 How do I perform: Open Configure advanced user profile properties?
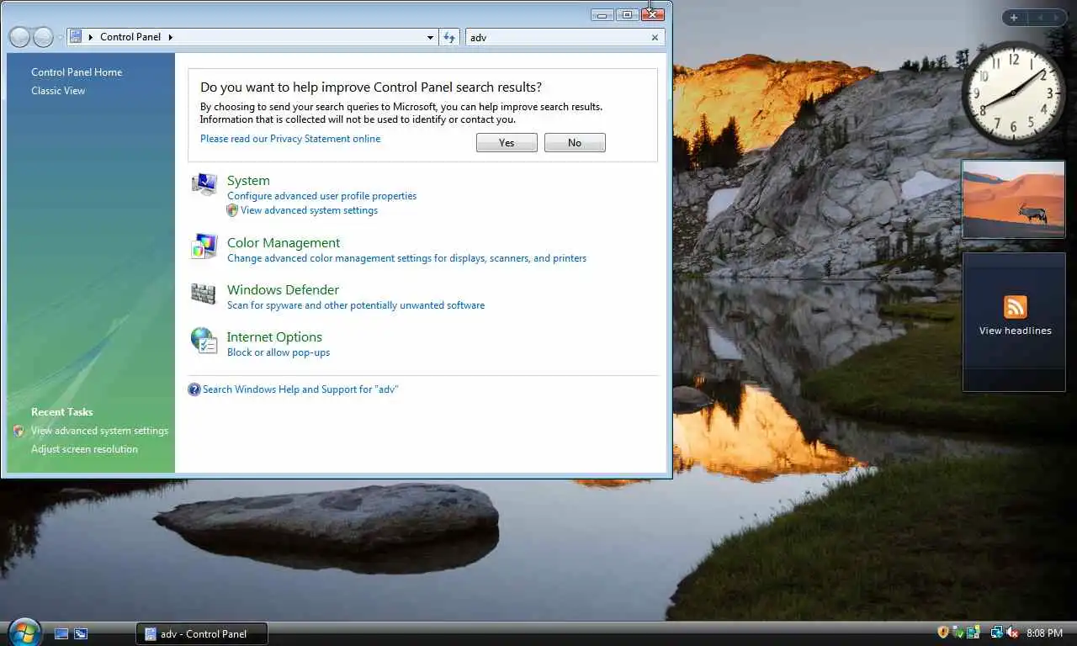(x=321, y=196)
